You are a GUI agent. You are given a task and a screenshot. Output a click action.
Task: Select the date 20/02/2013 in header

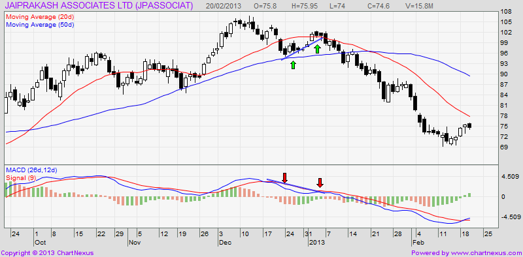[224, 6]
